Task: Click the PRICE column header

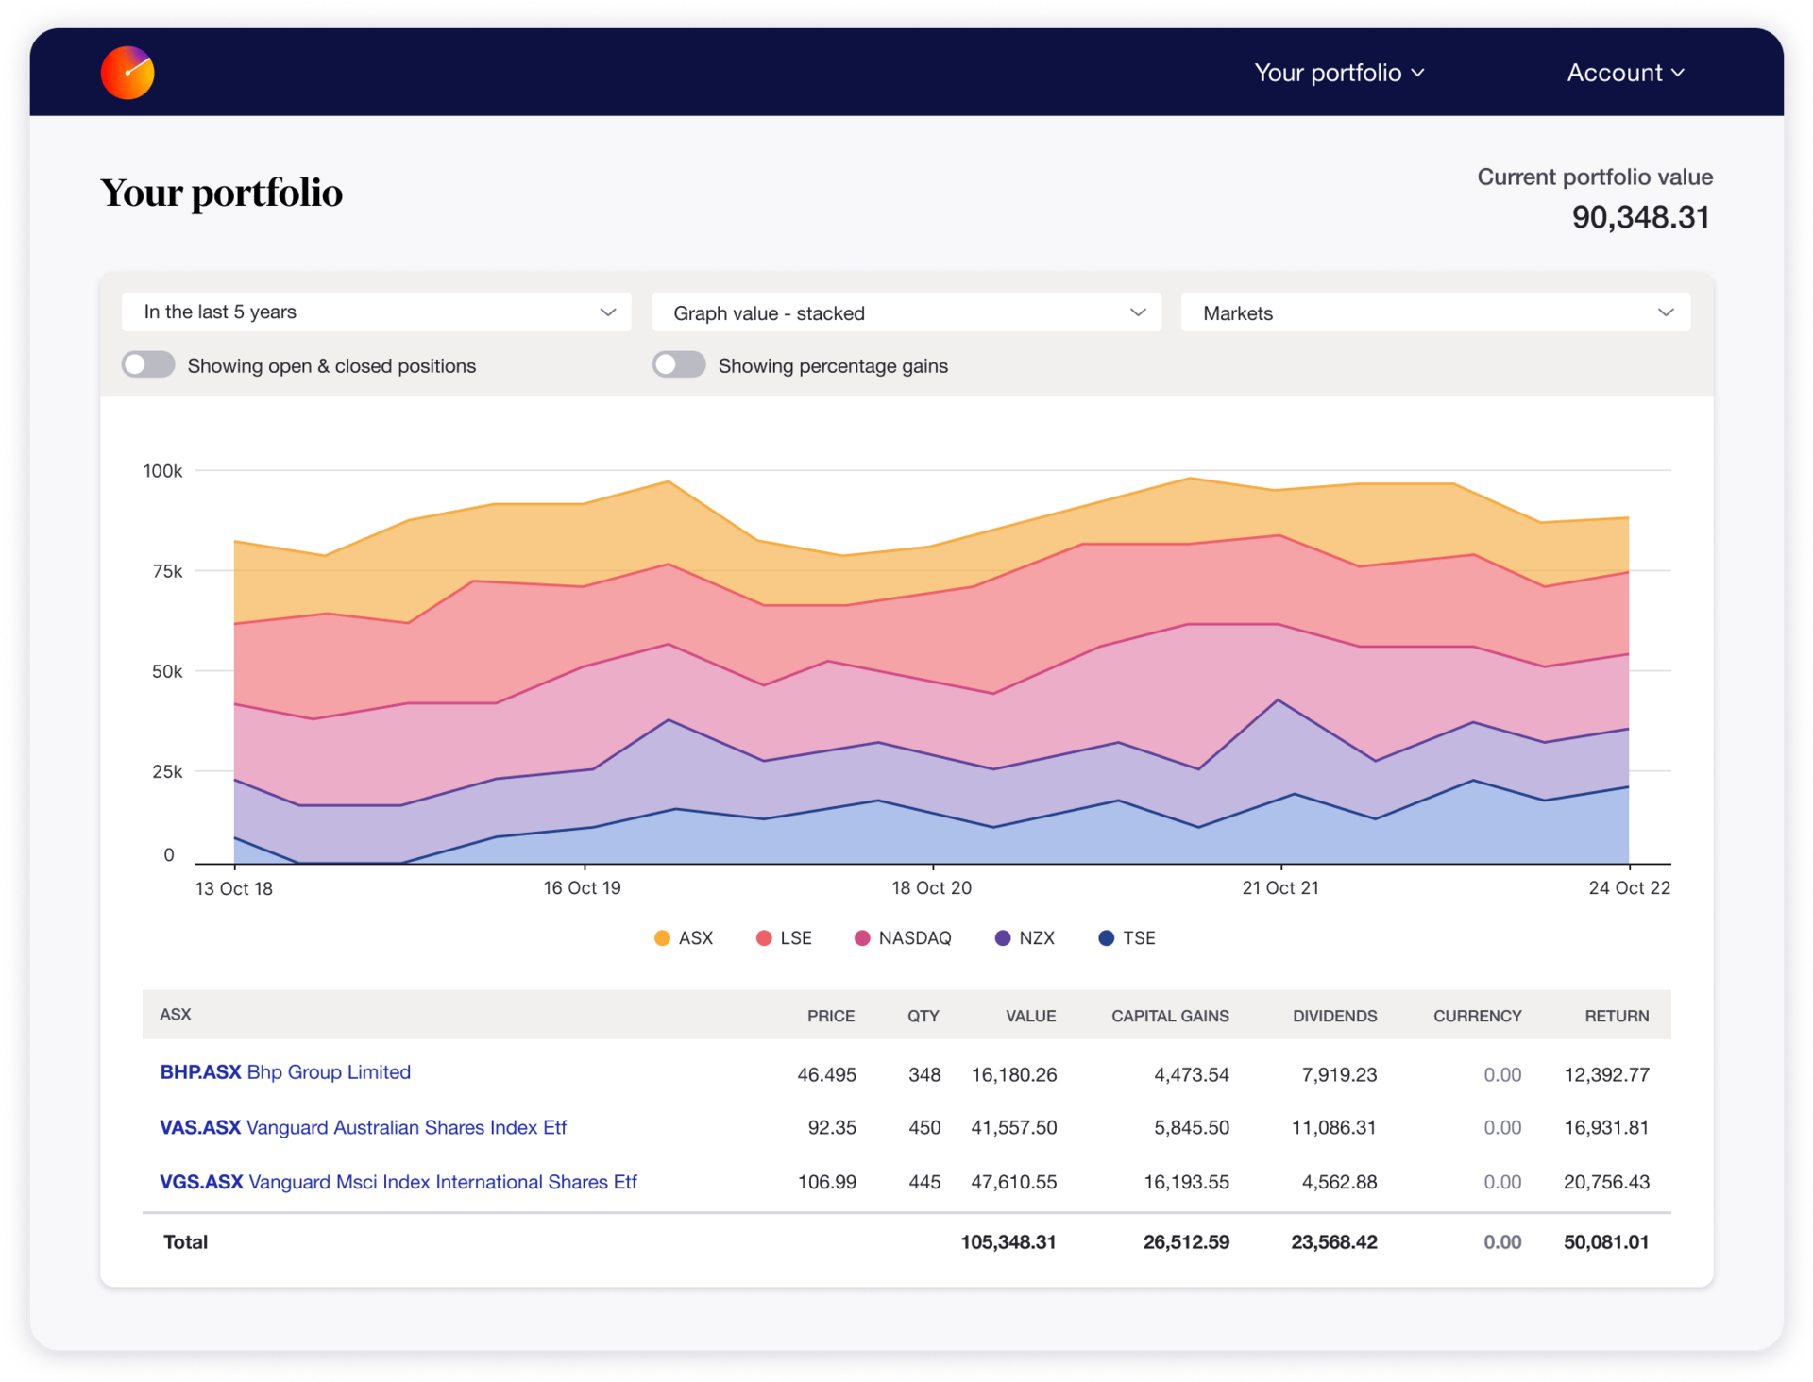Action: (831, 1016)
